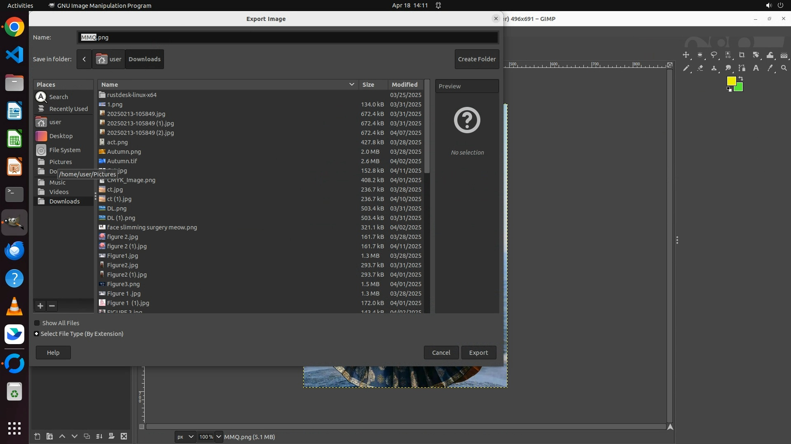Select the Warp Transform tool

770,55
